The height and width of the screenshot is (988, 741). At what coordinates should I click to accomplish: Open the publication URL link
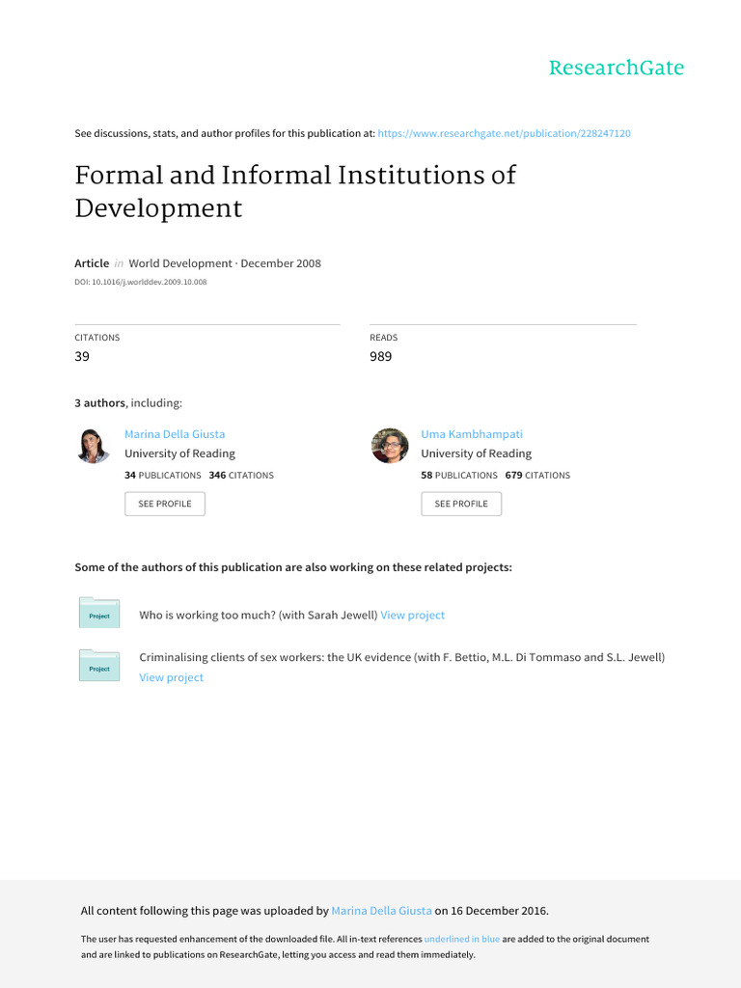point(504,133)
